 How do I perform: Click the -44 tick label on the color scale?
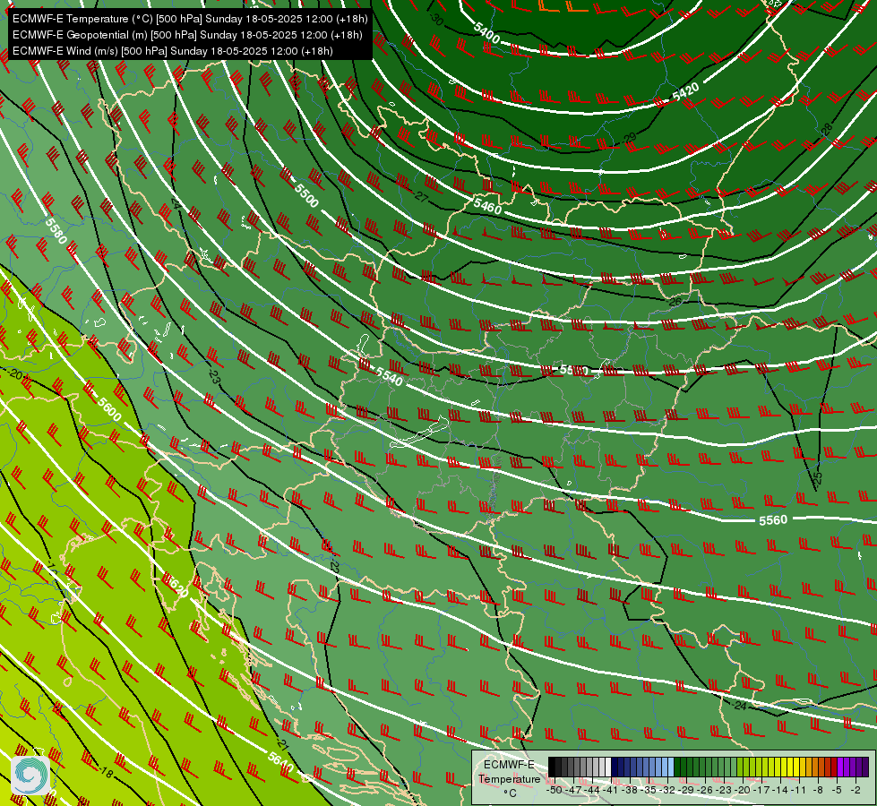(592, 790)
